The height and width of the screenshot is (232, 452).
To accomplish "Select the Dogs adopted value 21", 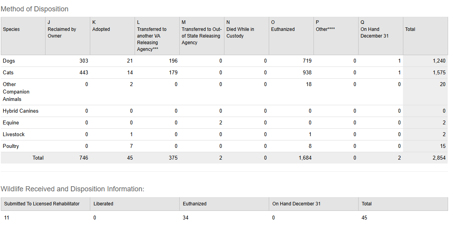I will (130, 61).
